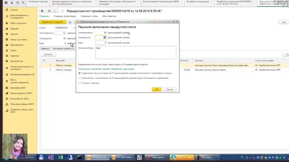Click Добавить button above the table
Screen dimensions: 289x162
pyautogui.click(x=48, y=54)
